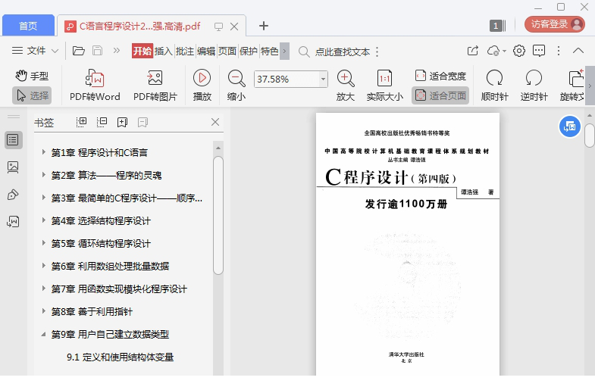The height and width of the screenshot is (390, 595).
Task: Go to the 首页 tab
Action: (x=29, y=26)
